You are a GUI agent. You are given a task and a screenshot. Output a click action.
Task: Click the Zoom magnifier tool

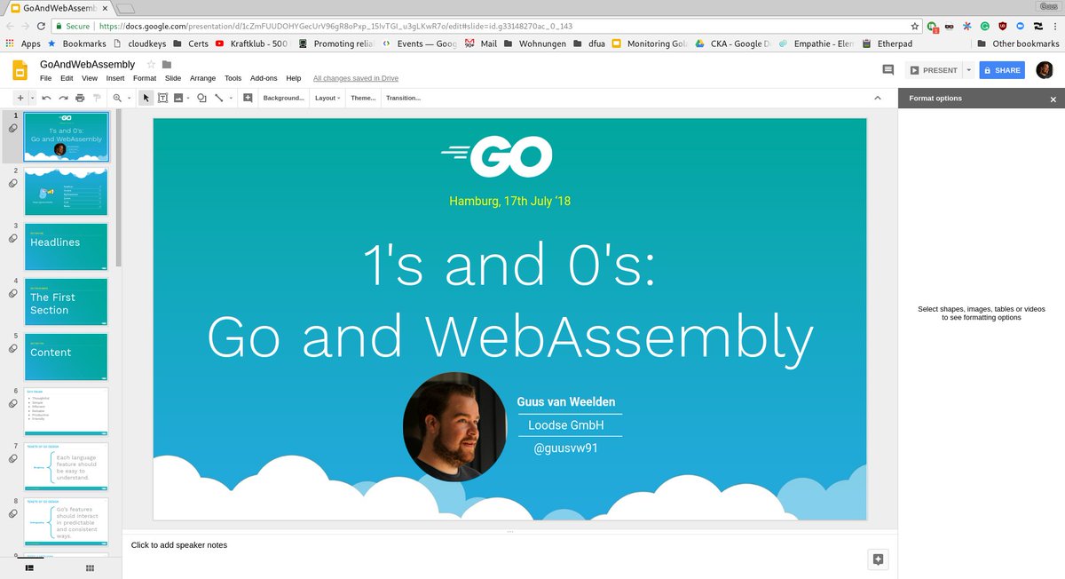tap(116, 98)
